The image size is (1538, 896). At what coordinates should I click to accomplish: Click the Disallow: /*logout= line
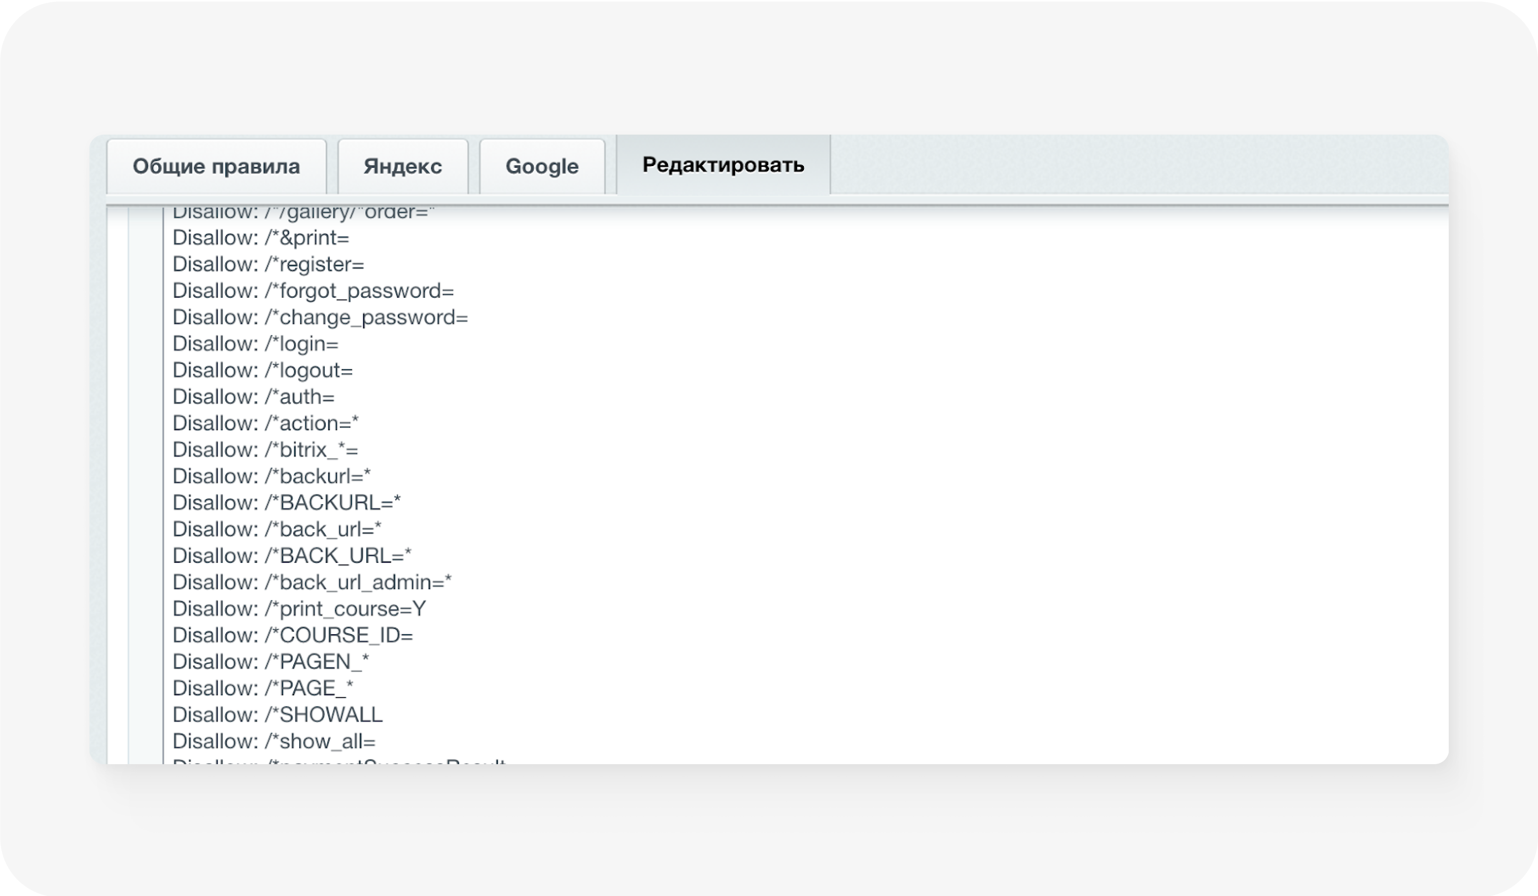(x=262, y=371)
